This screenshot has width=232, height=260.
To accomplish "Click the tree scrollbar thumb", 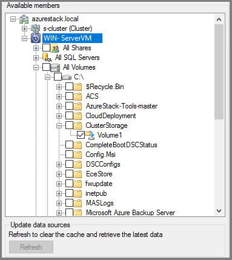I will point(219,72).
